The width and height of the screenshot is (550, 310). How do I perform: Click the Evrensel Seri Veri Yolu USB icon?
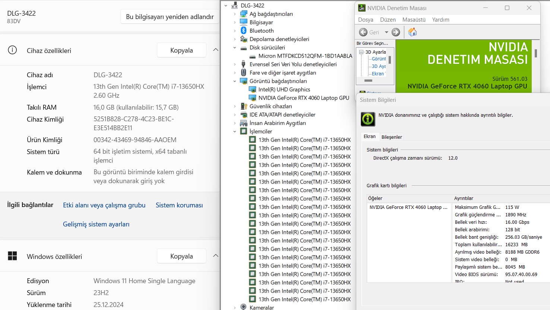(244, 64)
